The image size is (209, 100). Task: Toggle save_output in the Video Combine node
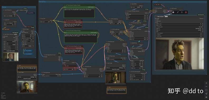click(180, 36)
